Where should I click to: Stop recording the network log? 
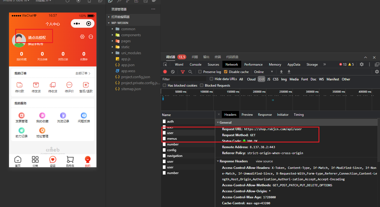pos(165,72)
